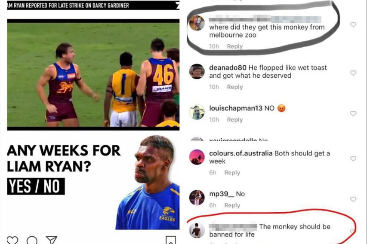The width and height of the screenshot is (367, 244).
Task: Reply to colours.of.australia comment
Action: point(232,173)
